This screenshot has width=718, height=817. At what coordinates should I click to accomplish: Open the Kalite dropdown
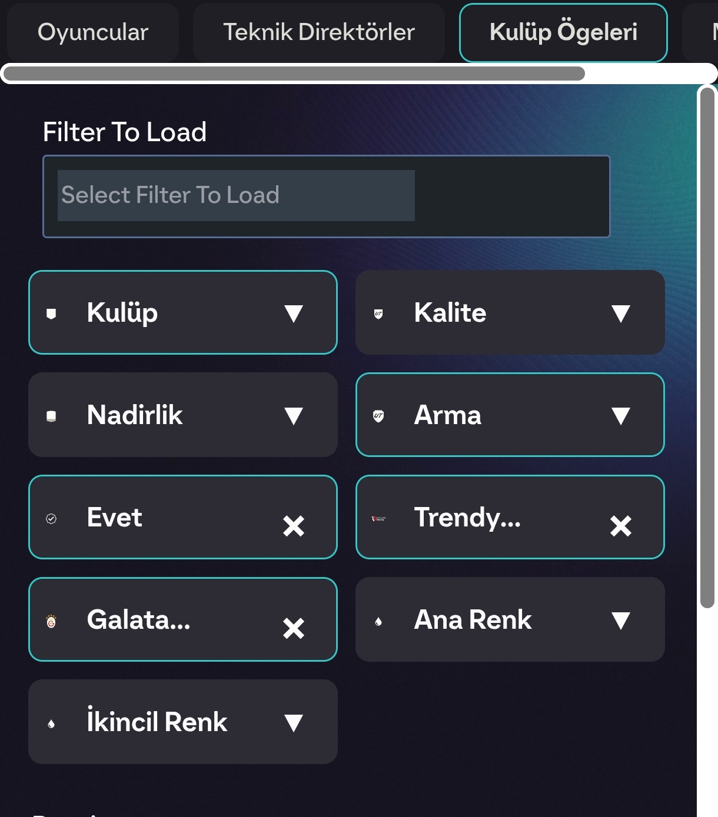(x=620, y=314)
